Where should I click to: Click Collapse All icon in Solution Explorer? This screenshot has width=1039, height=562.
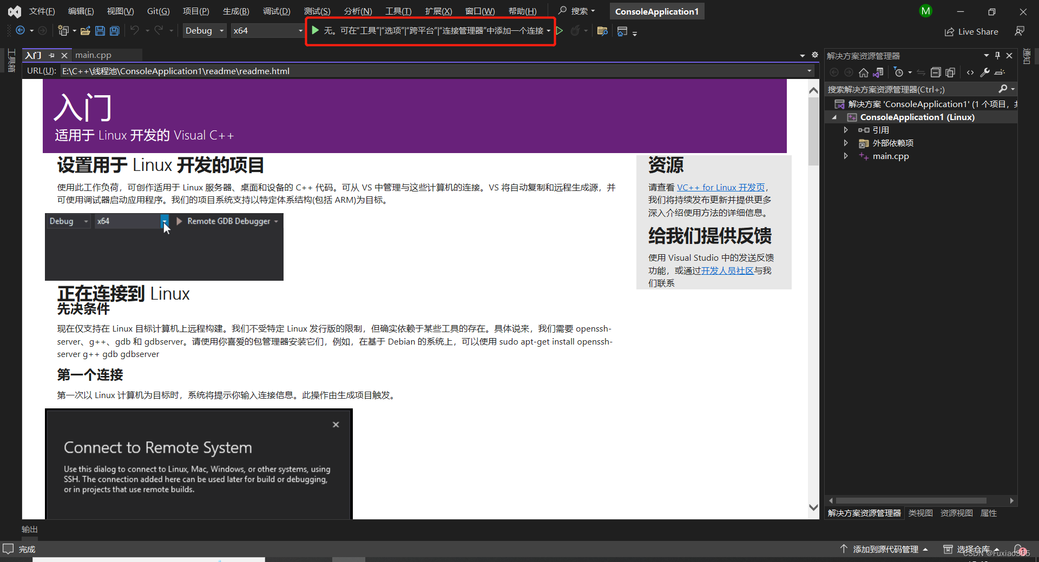[936, 72]
